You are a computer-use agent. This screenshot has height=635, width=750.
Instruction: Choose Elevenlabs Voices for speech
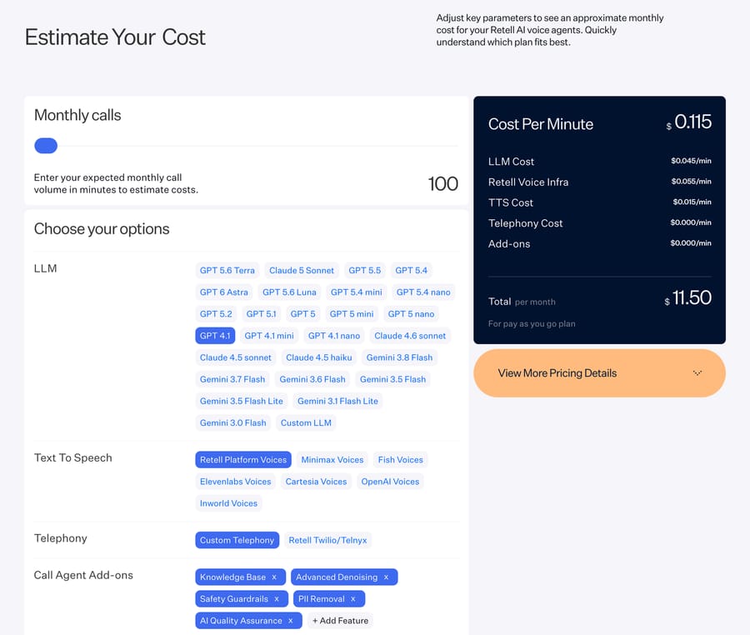[235, 482]
